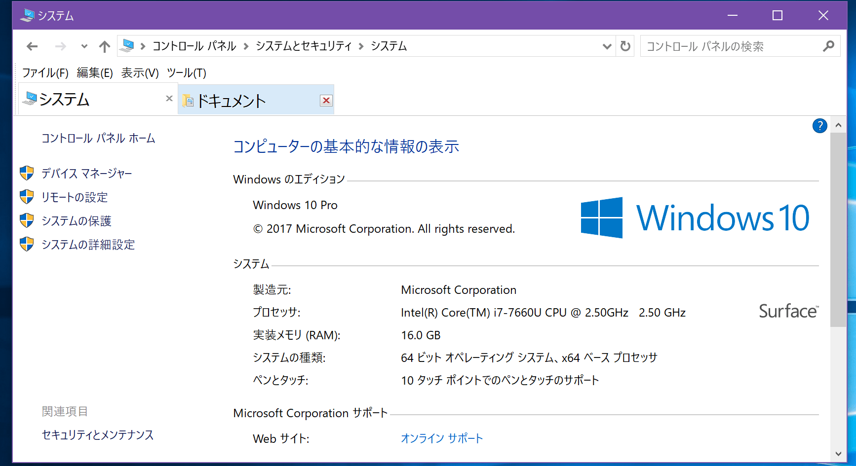
Task: Go up one level arrow
Action: 104,46
